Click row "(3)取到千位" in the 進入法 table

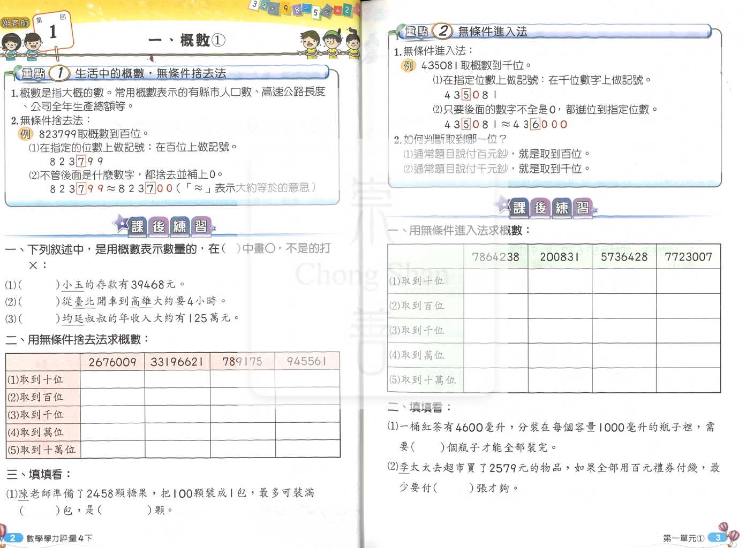(x=554, y=331)
